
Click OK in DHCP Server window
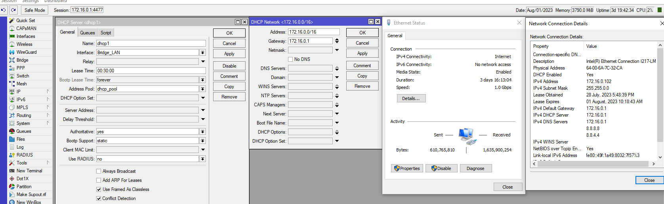(x=229, y=33)
